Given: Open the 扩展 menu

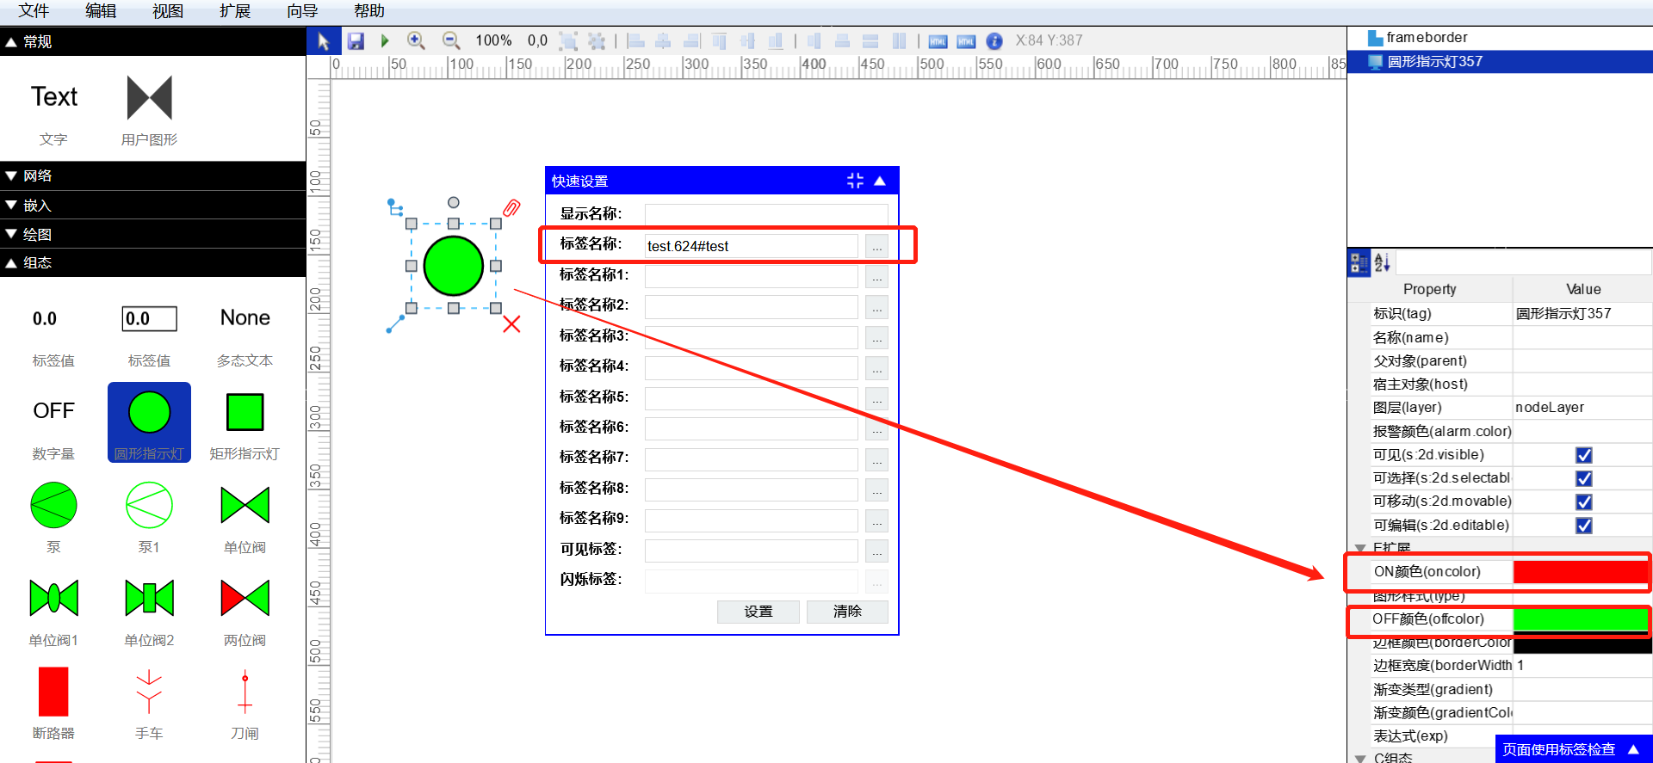Looking at the screenshot, I should point(235,11).
